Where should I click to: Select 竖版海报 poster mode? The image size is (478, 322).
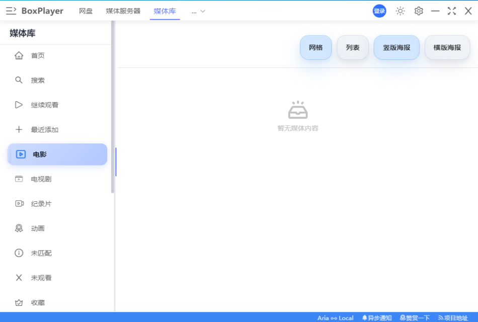[396, 48]
